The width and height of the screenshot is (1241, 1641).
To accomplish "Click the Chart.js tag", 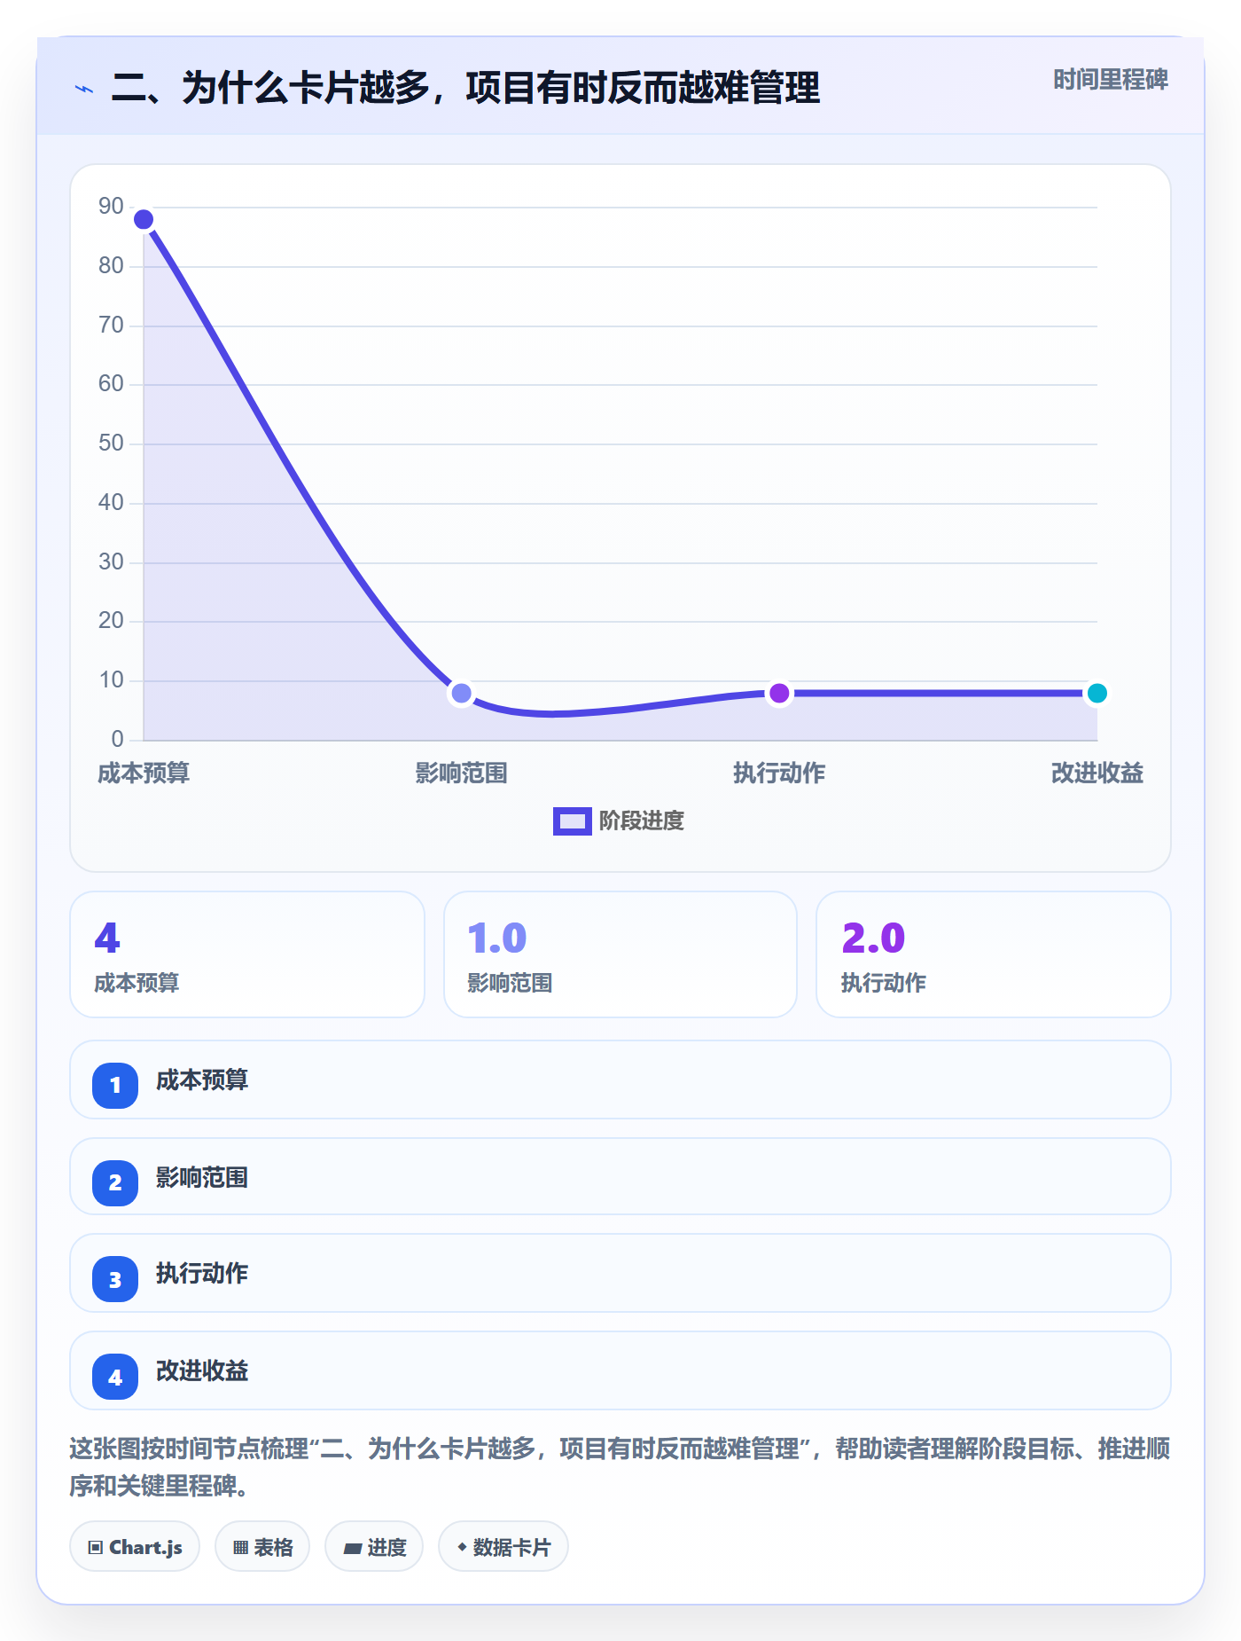I will [x=135, y=1546].
